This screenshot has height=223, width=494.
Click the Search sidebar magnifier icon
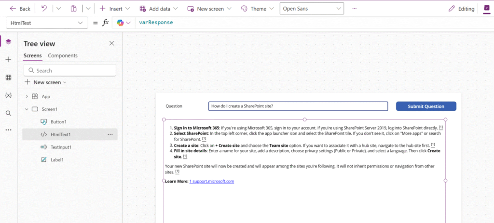click(9, 113)
